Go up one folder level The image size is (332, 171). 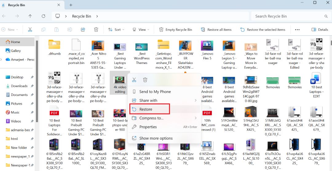click(x=30, y=16)
